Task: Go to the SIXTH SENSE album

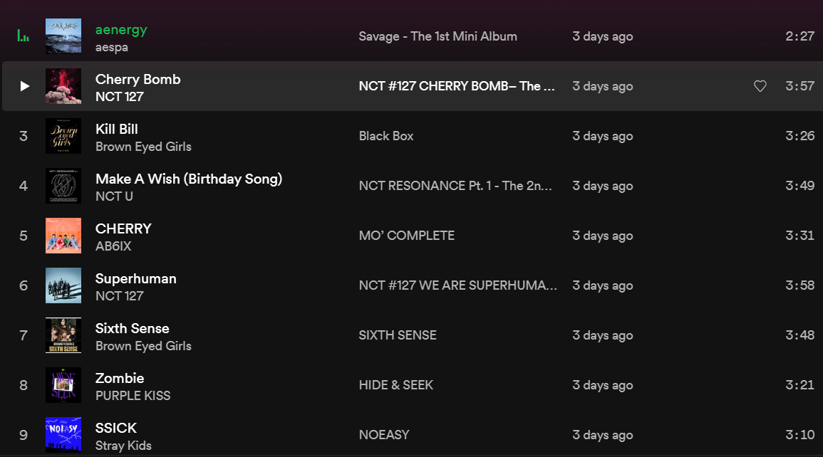Action: click(398, 335)
